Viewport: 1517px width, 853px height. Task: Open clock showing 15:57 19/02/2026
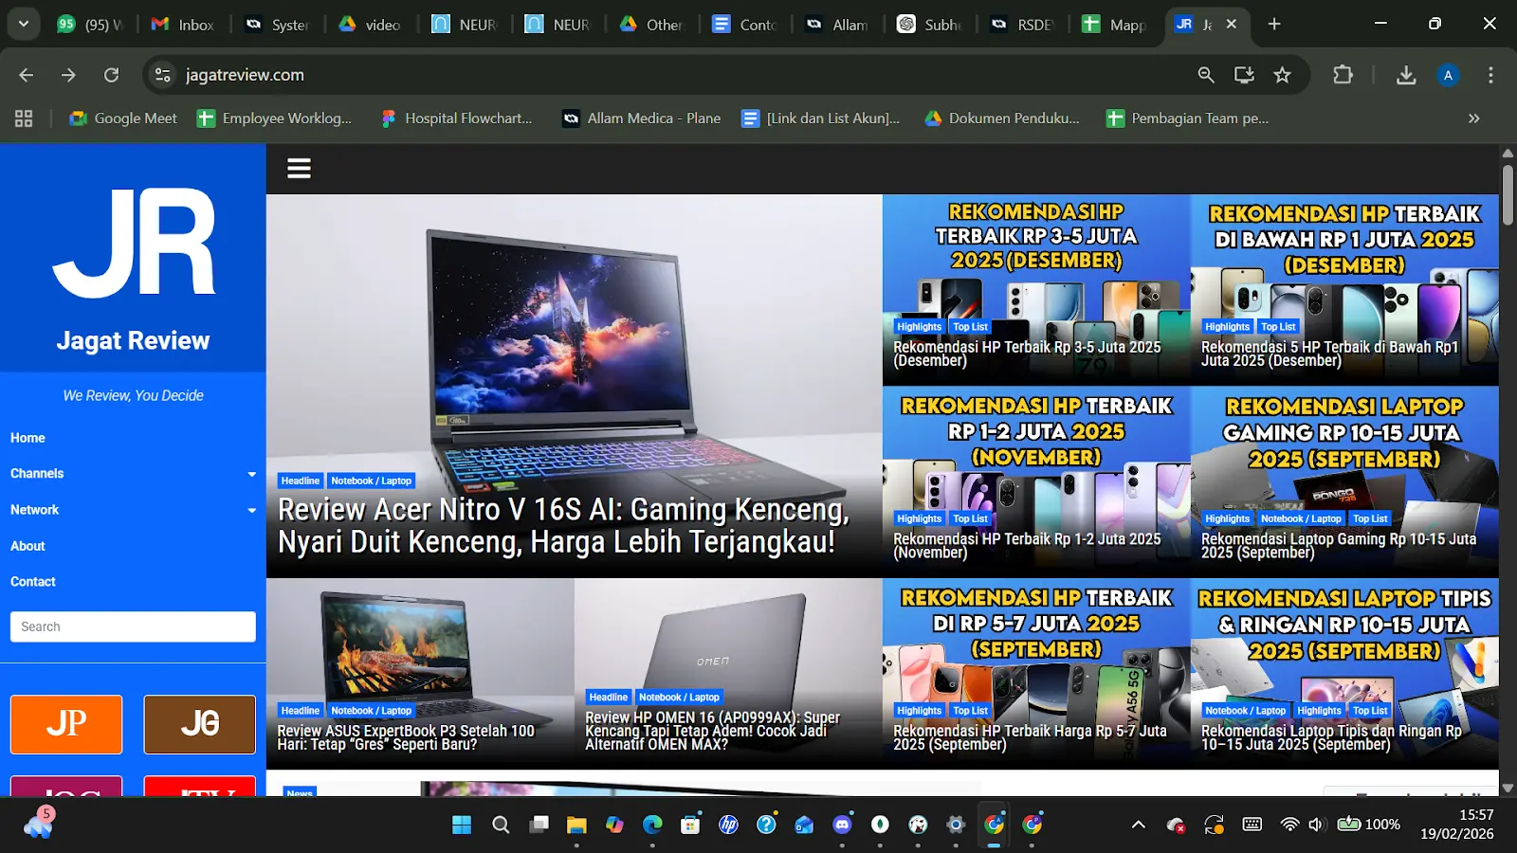(x=1457, y=825)
